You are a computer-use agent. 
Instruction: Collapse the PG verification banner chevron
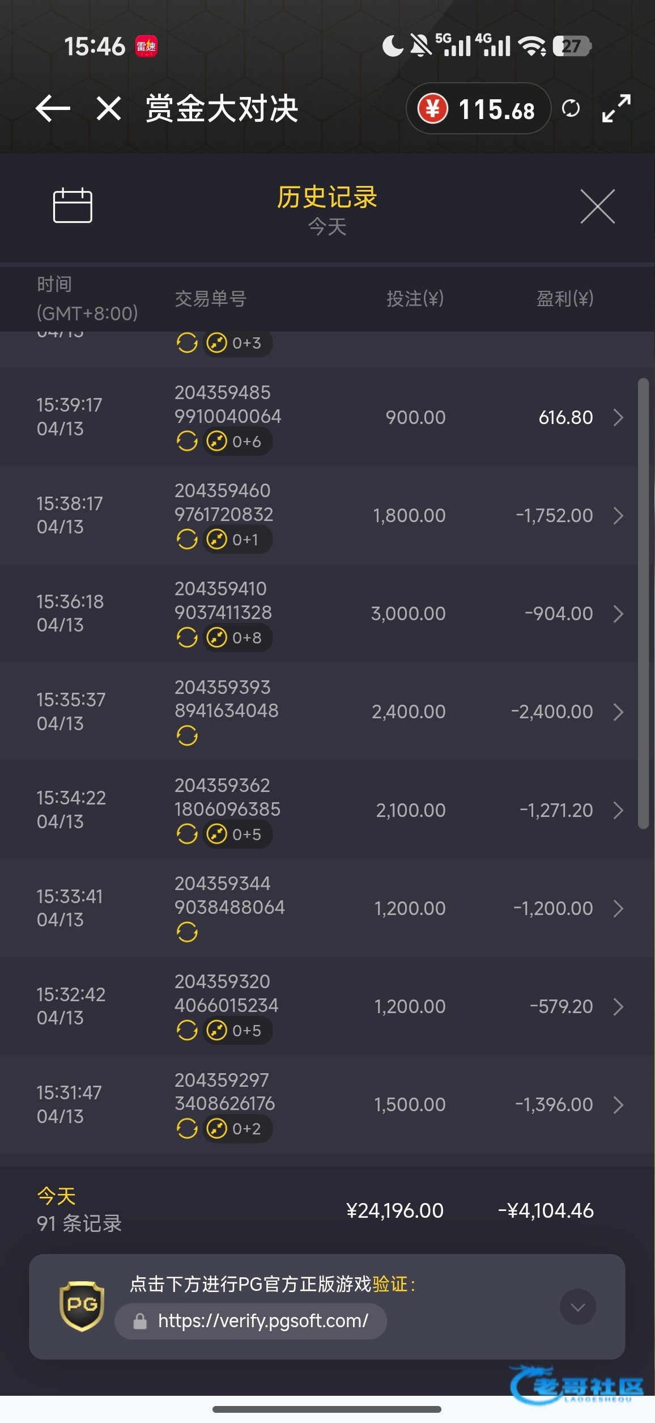pos(577,1307)
